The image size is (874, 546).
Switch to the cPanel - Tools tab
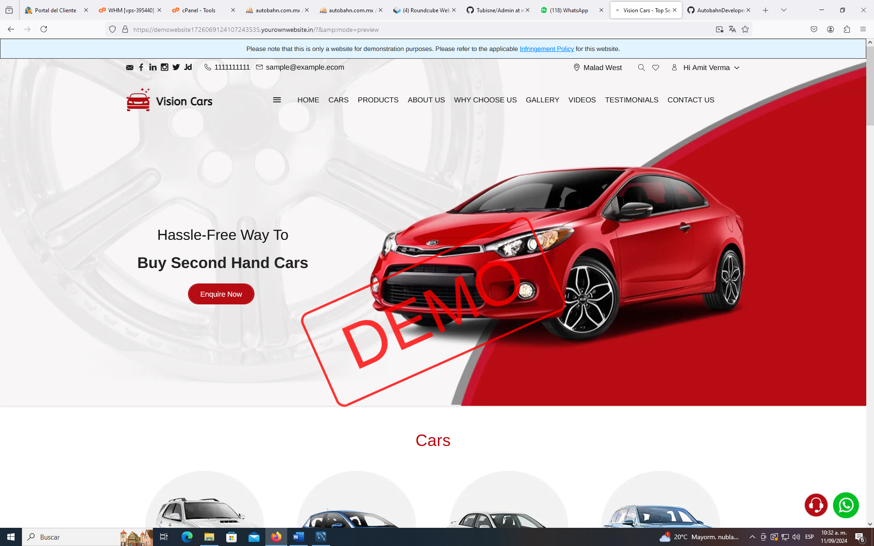pyautogui.click(x=198, y=10)
